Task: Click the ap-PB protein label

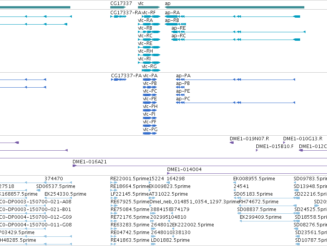Action: pyautogui.click(x=183, y=83)
